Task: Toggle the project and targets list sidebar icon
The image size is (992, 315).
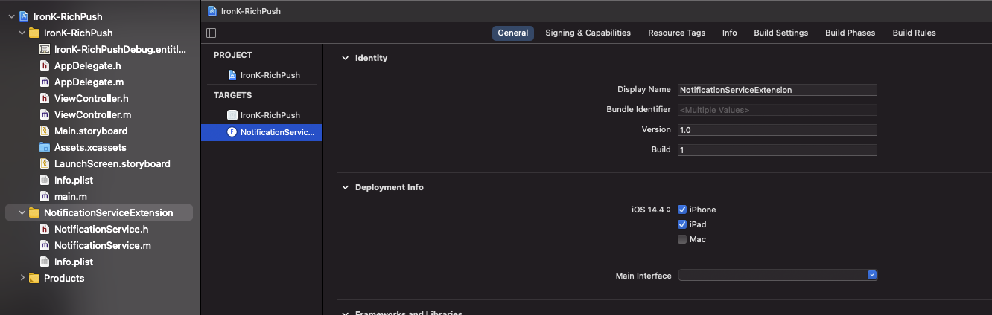Action: coord(212,33)
